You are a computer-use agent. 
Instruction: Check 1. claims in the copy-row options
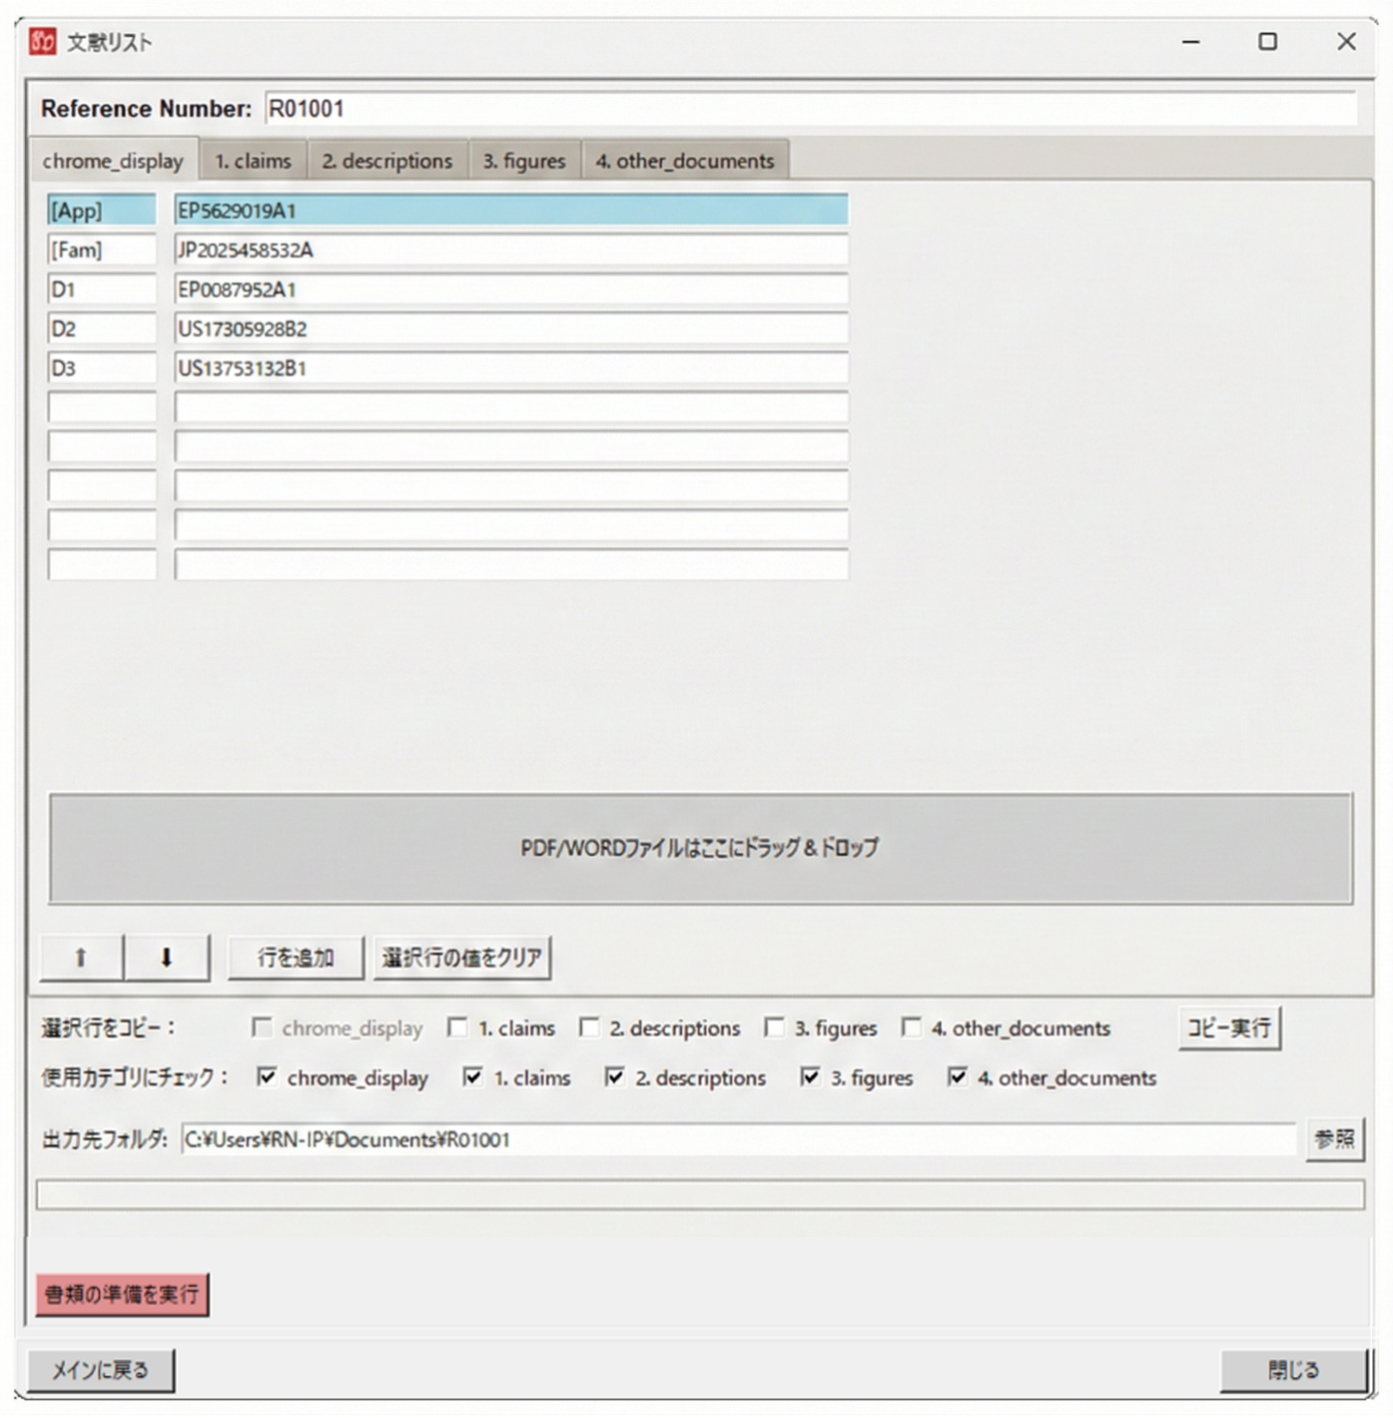(x=457, y=1028)
